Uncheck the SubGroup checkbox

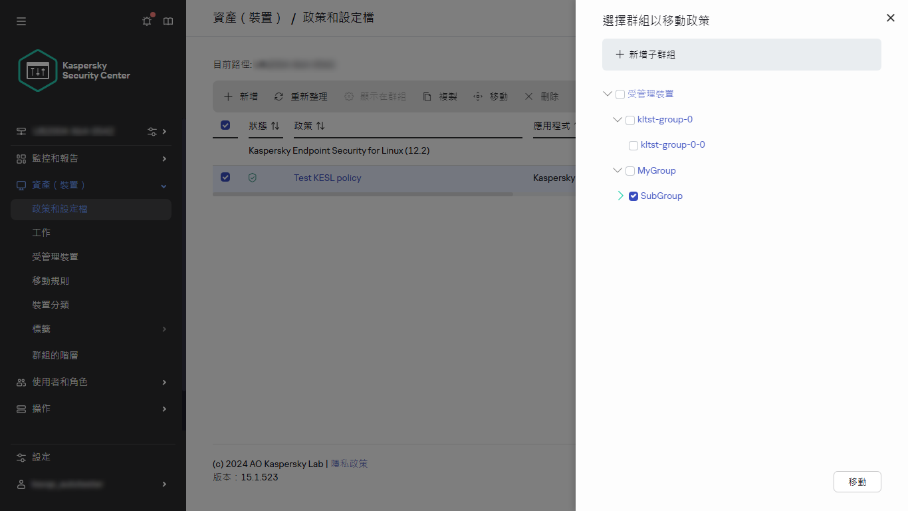coord(633,196)
